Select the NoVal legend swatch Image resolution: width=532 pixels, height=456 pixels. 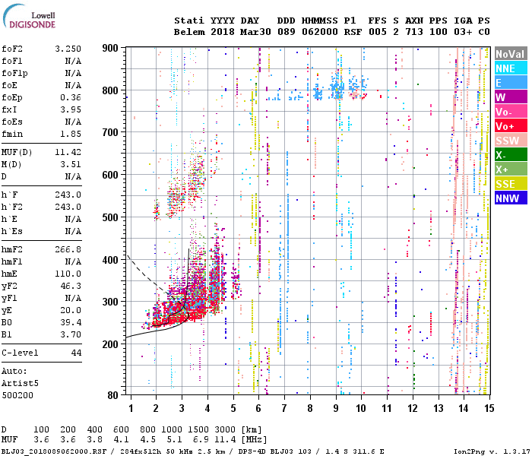(511, 54)
